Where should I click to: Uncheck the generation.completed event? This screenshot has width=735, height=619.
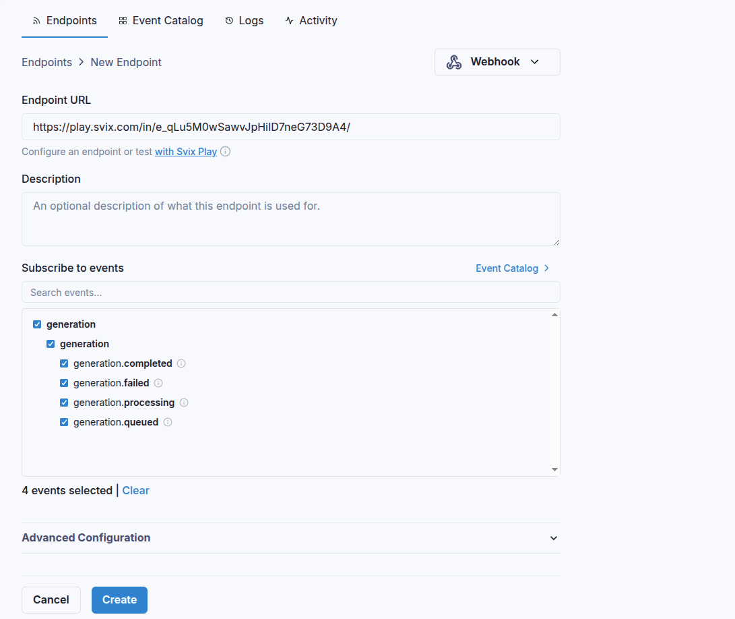pyautogui.click(x=63, y=363)
